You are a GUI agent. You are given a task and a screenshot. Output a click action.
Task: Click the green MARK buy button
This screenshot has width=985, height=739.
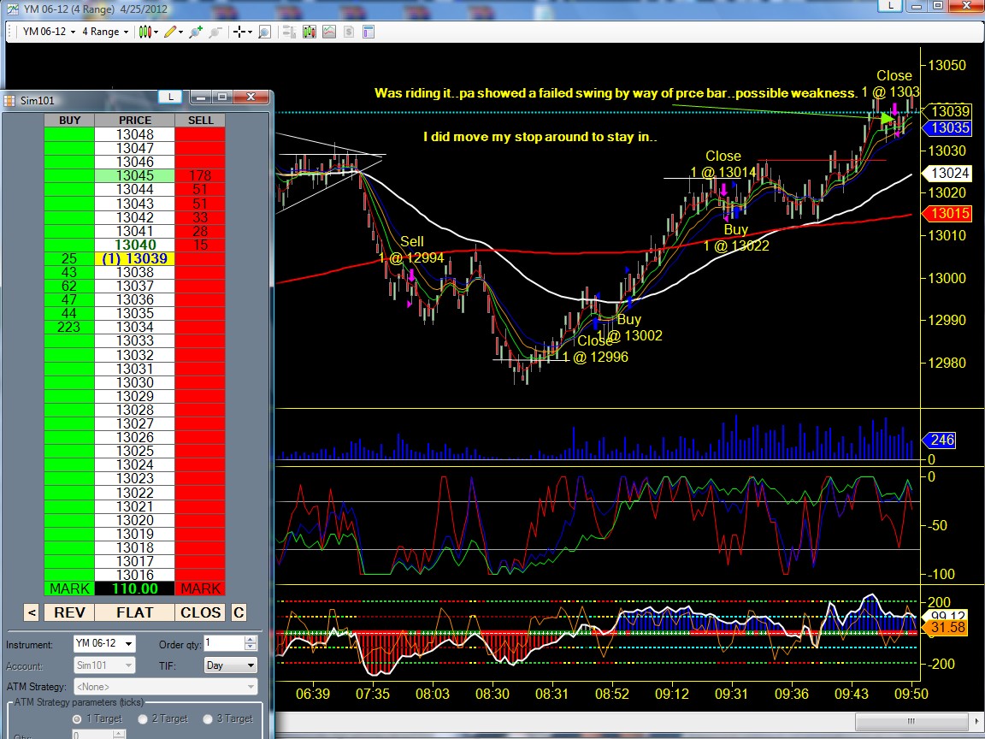tap(70, 588)
